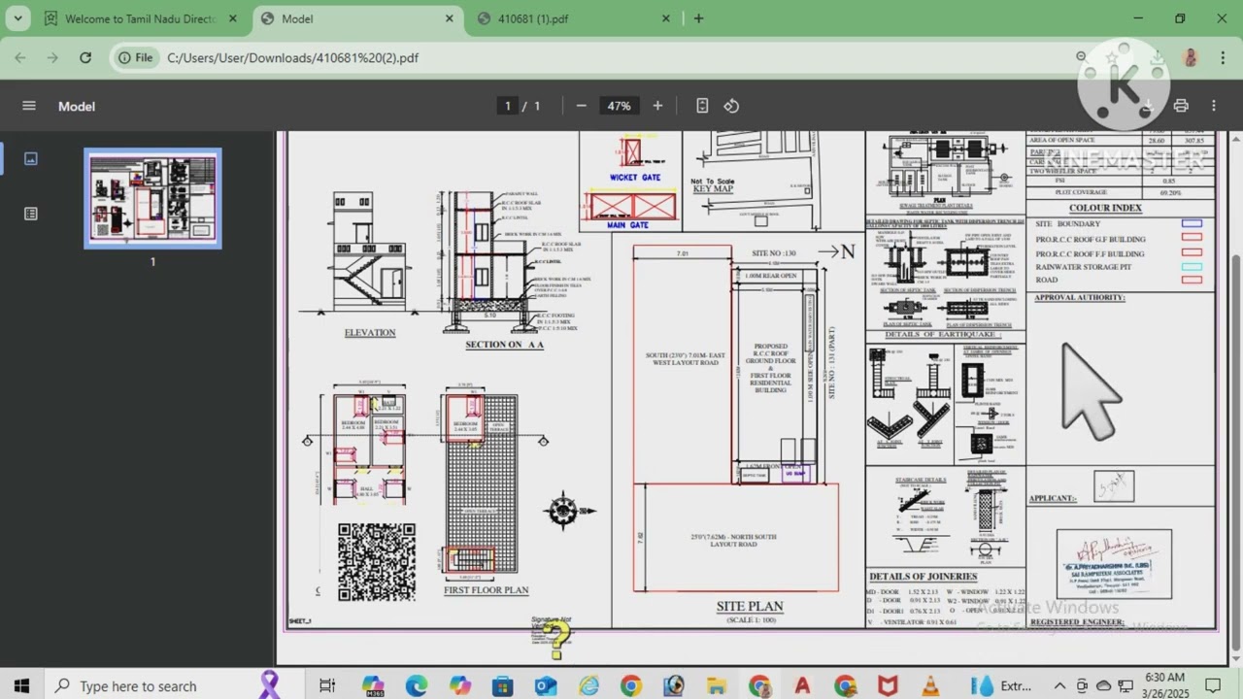Open VLC media player from taskbar
1243x699 pixels.
click(930, 685)
